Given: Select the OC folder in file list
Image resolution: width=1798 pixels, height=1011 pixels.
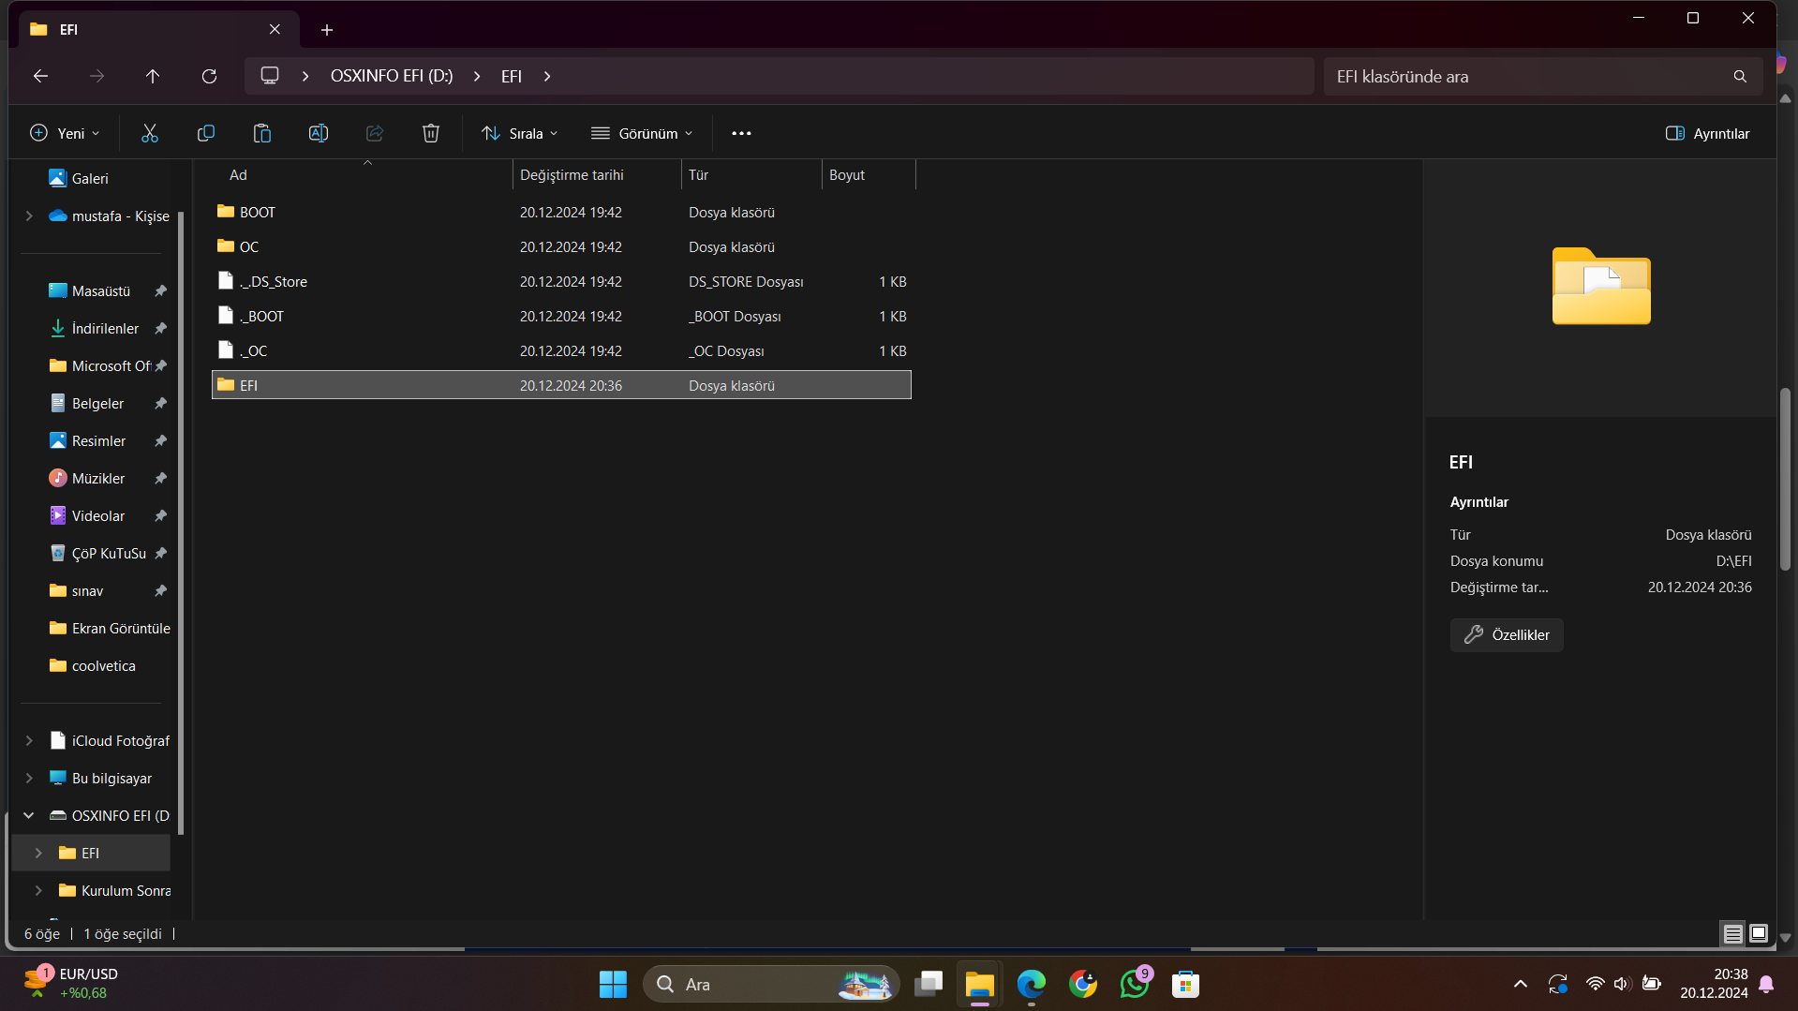Looking at the screenshot, I should [249, 247].
